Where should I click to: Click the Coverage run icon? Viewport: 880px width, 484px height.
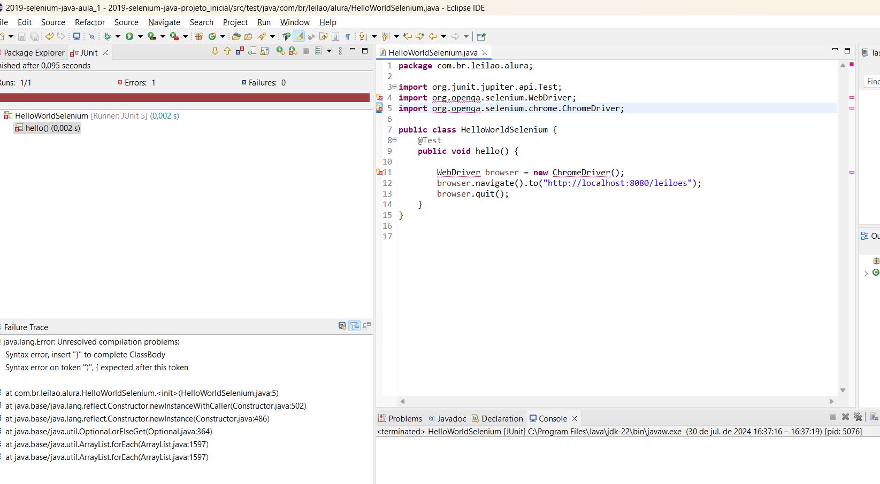[152, 36]
